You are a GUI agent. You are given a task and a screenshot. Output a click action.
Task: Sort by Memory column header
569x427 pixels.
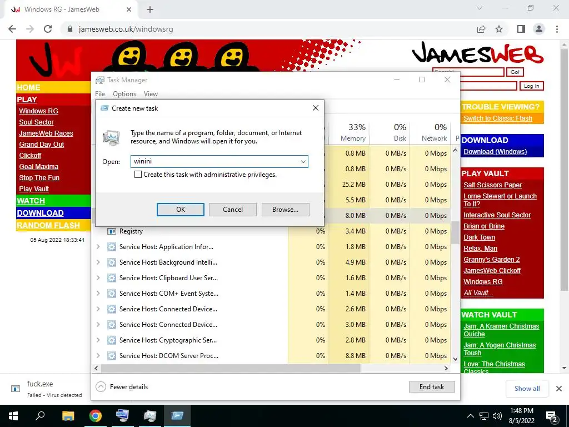coord(349,132)
